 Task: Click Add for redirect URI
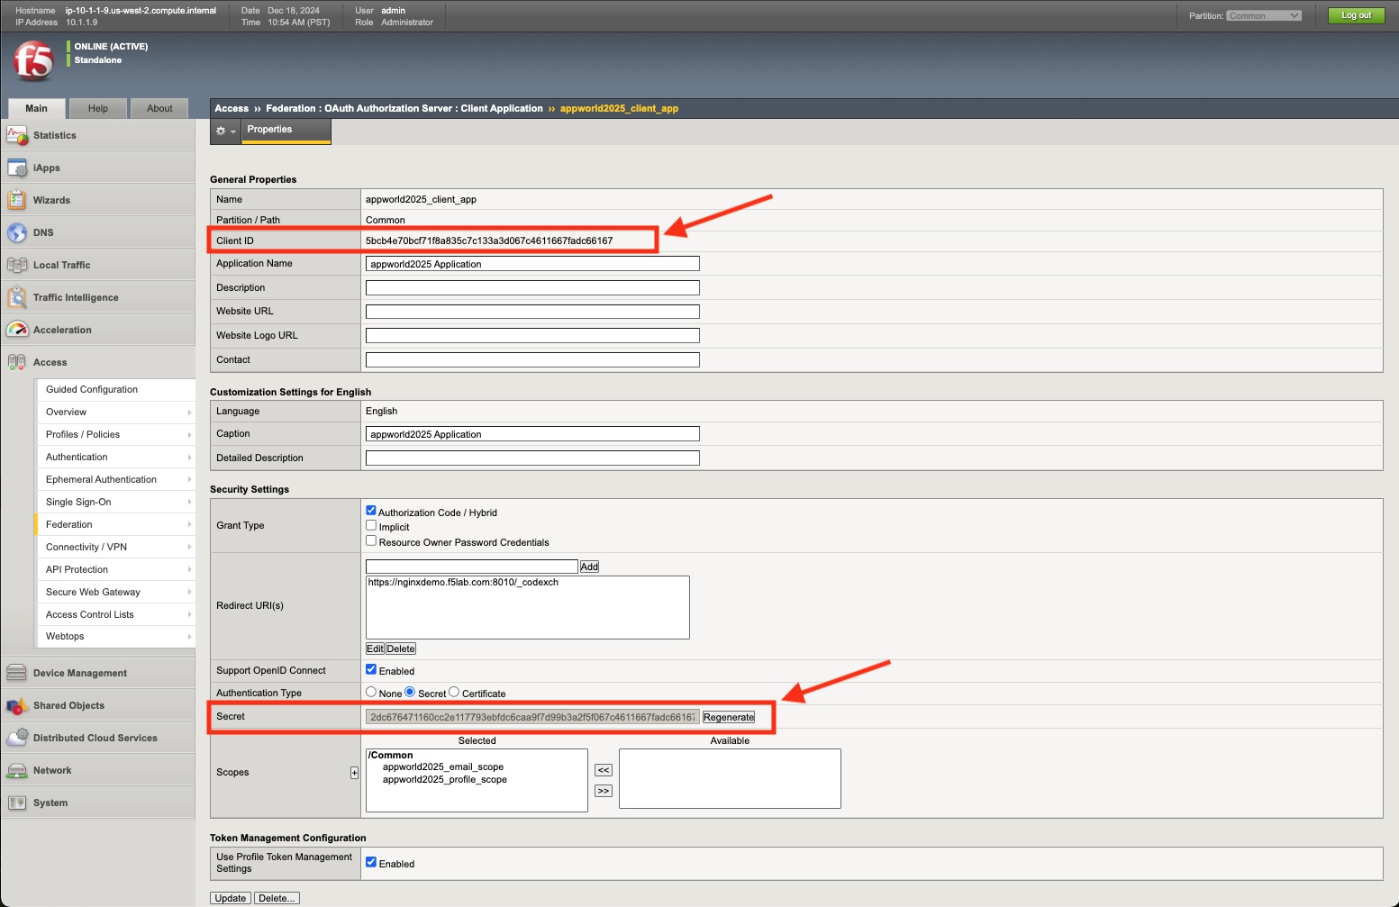(589, 567)
